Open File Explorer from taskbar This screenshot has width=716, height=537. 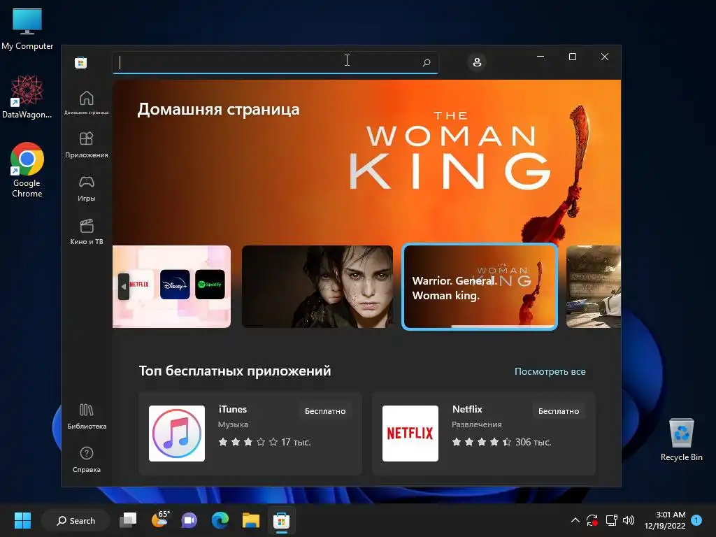click(x=251, y=520)
